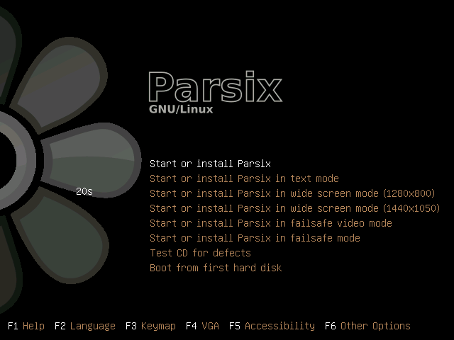Open F6 Other Options
The width and height of the screenshot is (454, 340).
[x=367, y=326]
